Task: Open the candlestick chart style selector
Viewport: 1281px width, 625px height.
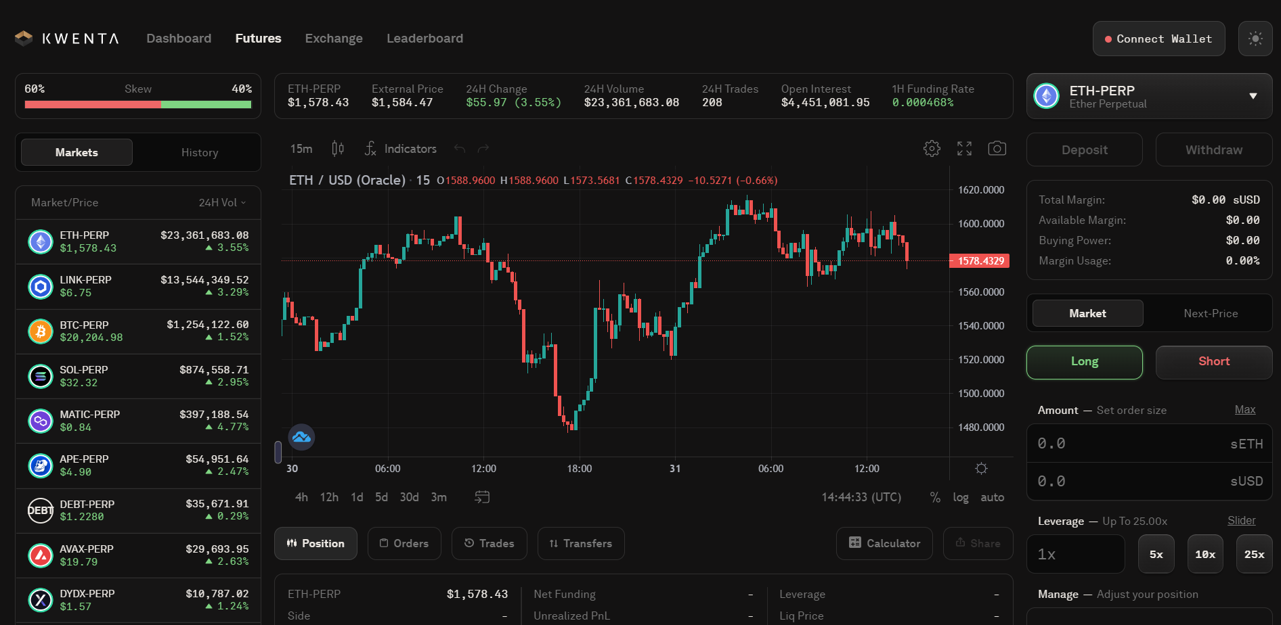Action: pyautogui.click(x=338, y=149)
